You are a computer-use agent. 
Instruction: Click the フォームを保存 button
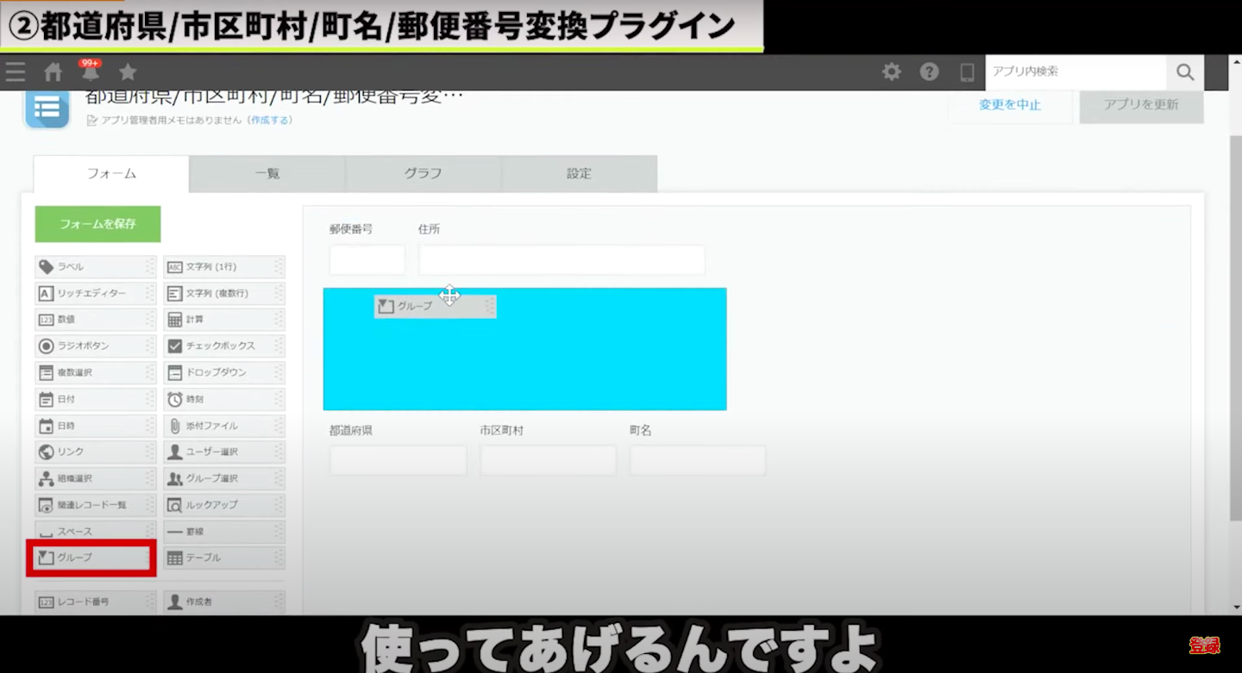[97, 224]
